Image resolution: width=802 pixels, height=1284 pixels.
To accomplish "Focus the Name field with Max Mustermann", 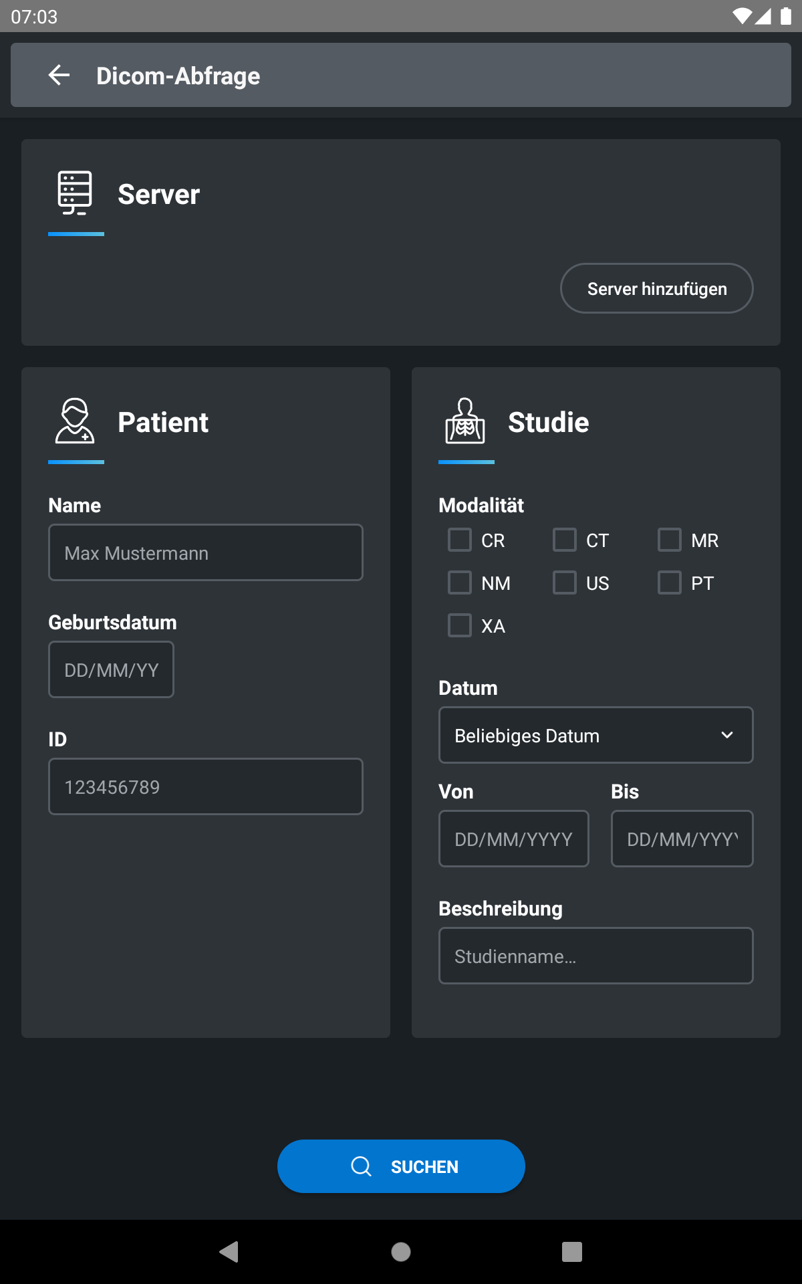I will (206, 552).
